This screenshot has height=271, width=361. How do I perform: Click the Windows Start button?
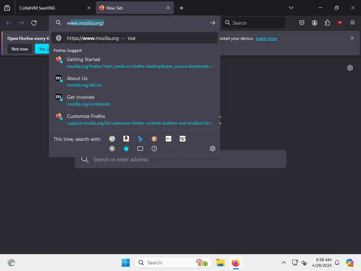126,263
